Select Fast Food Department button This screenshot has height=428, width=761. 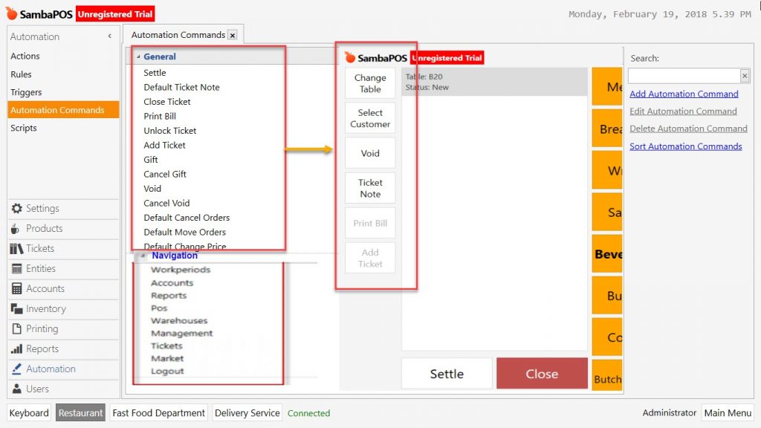pyautogui.click(x=159, y=413)
